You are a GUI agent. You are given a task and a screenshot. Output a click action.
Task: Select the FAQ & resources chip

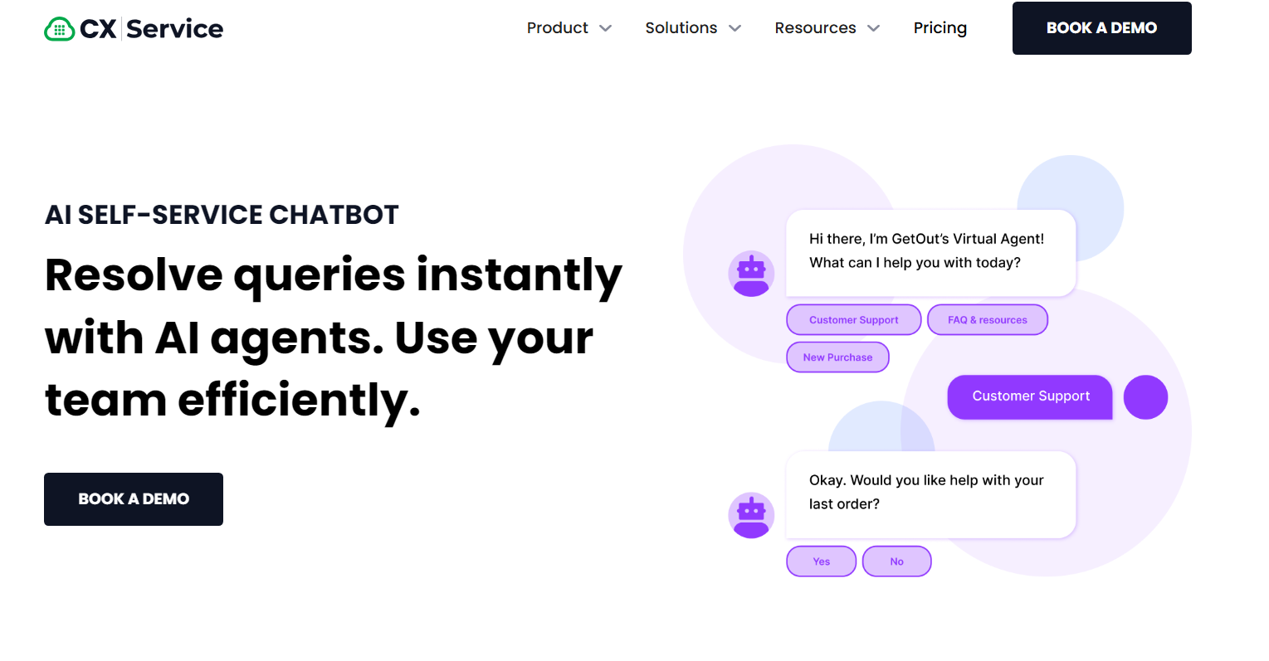[987, 319]
